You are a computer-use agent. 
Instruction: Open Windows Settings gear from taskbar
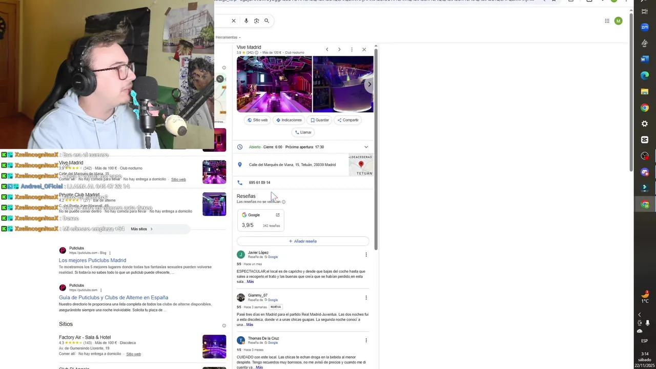[x=645, y=124]
